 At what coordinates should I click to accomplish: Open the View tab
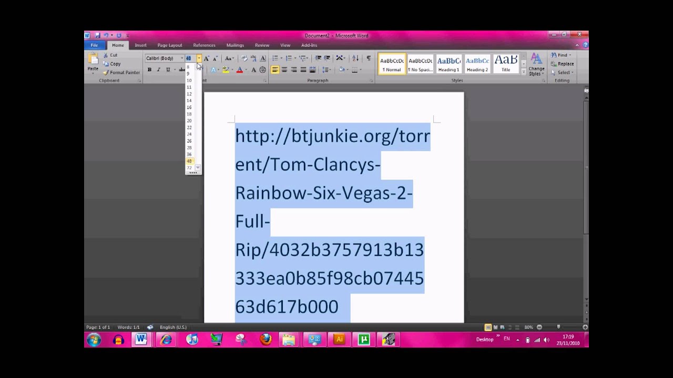(285, 45)
